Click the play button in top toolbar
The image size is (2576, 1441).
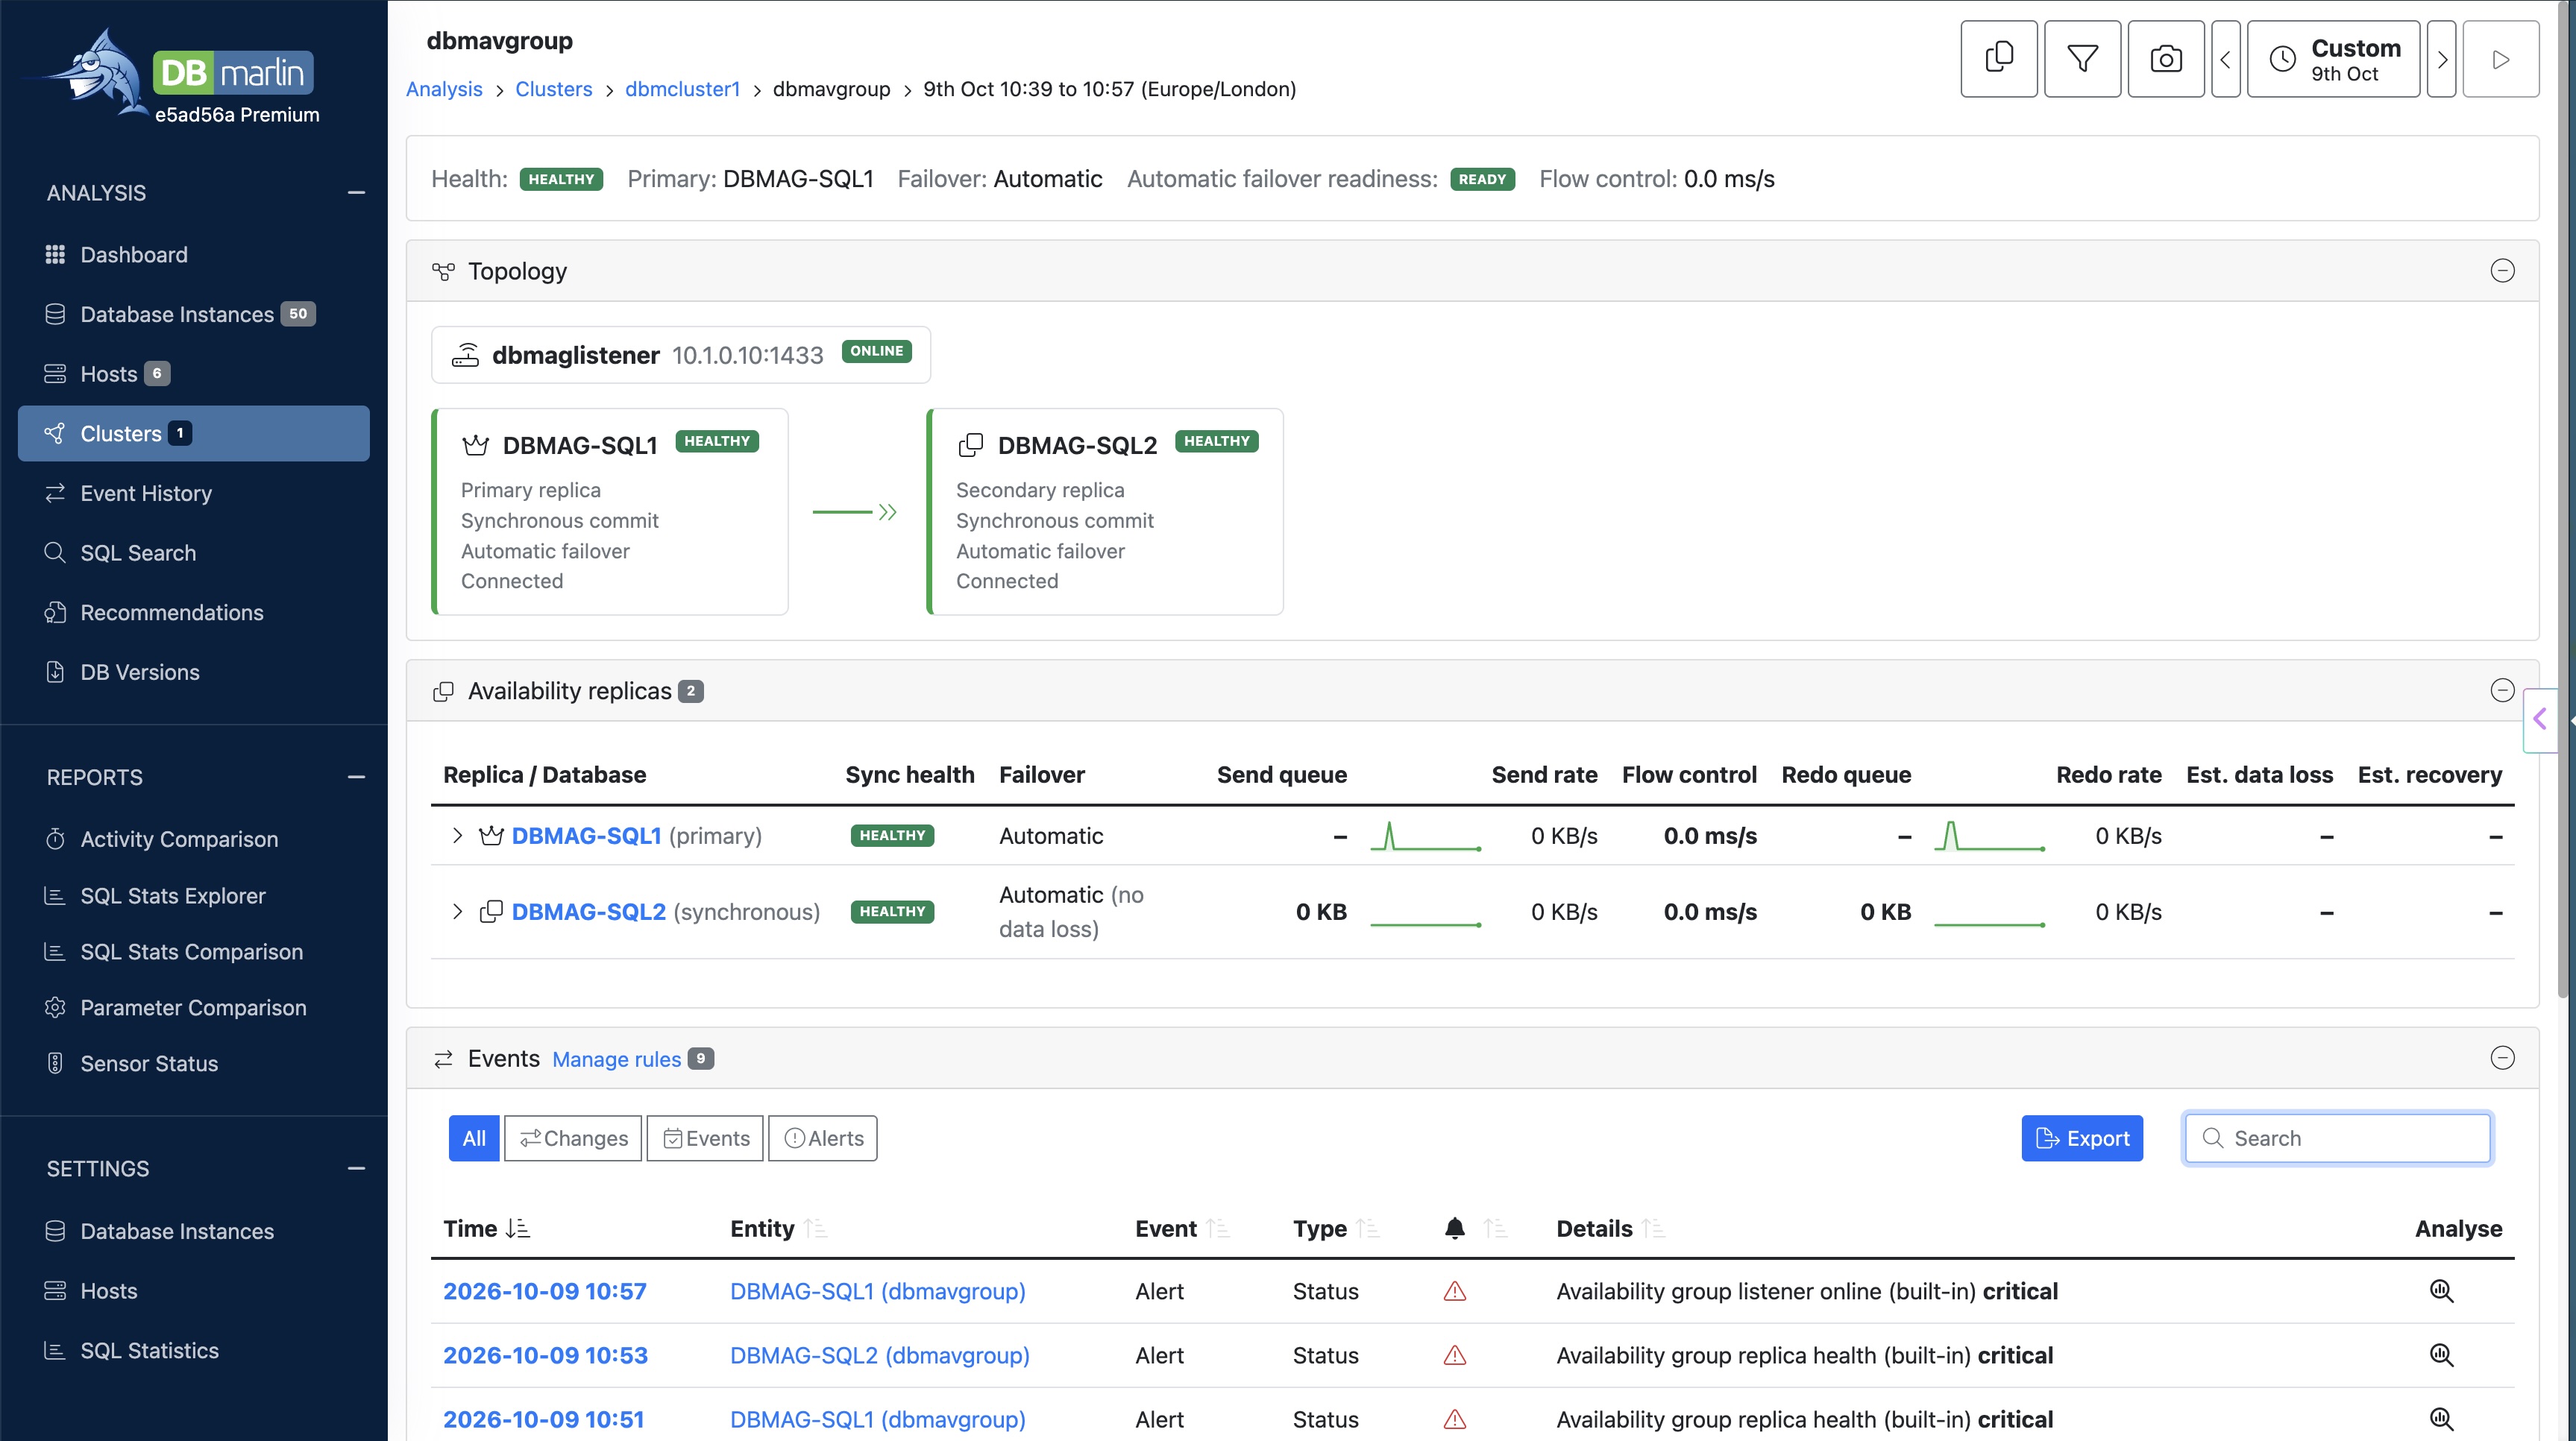tap(2501, 59)
